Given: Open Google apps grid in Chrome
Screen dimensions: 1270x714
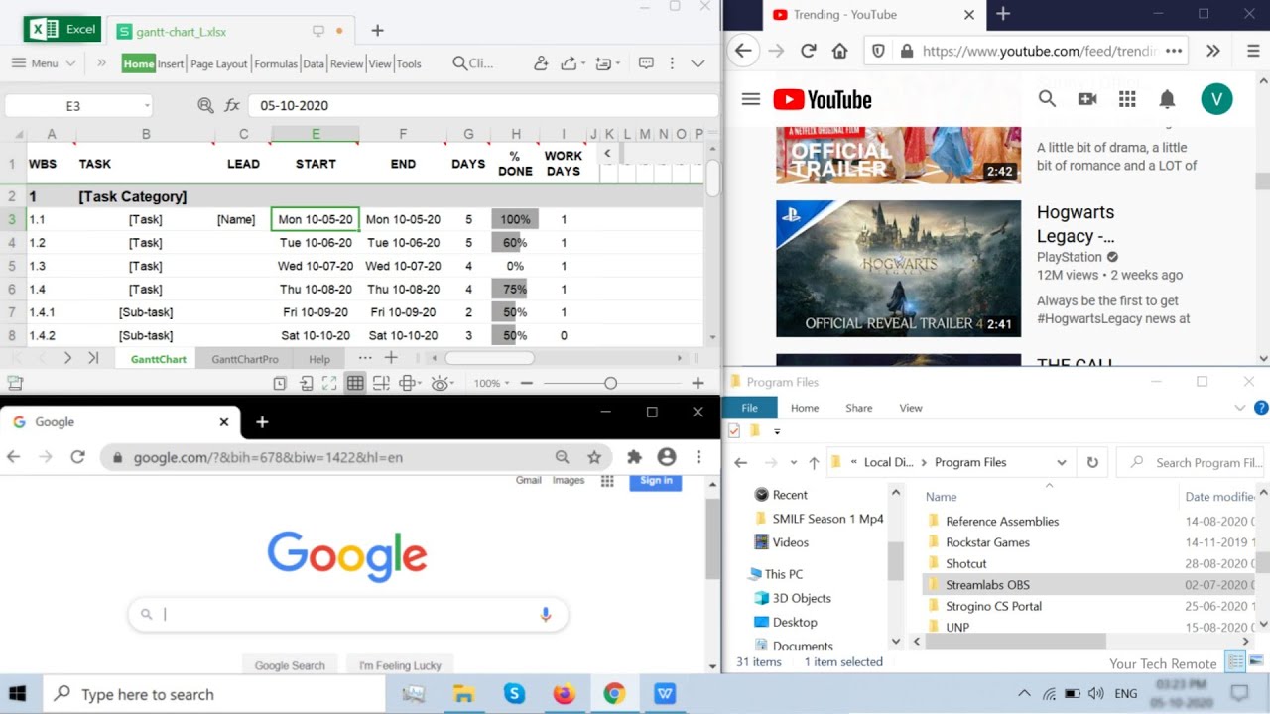Looking at the screenshot, I should pos(607,482).
